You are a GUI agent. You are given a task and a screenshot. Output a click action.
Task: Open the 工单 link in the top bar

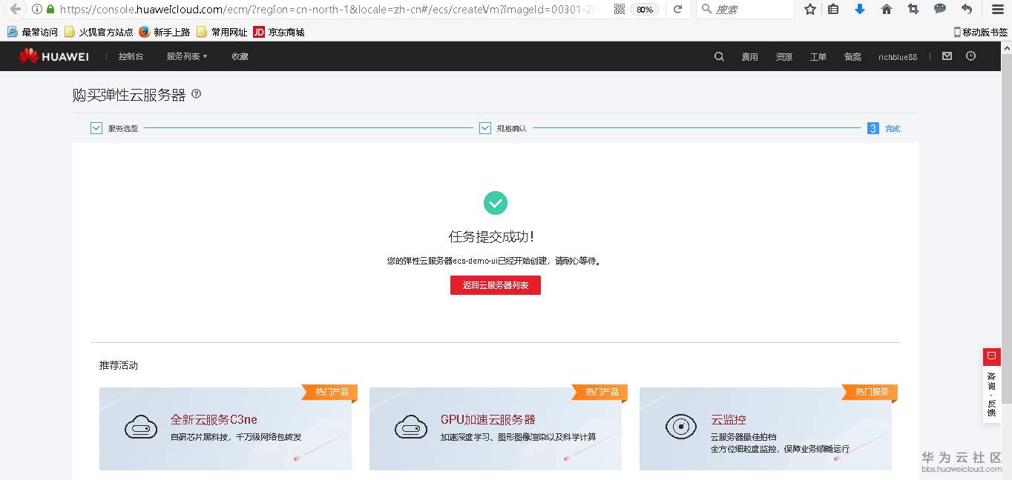pos(818,56)
